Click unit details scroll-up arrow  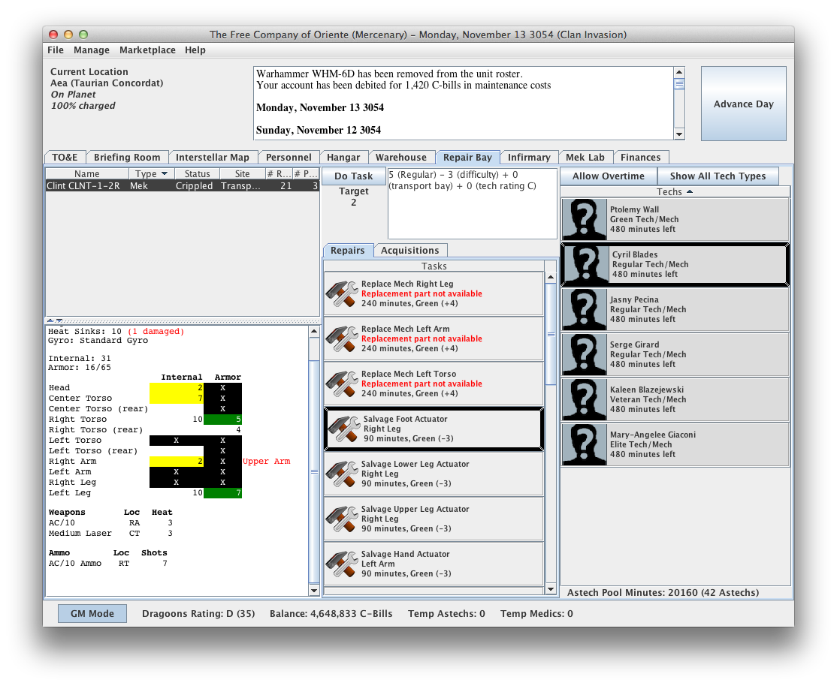point(314,331)
